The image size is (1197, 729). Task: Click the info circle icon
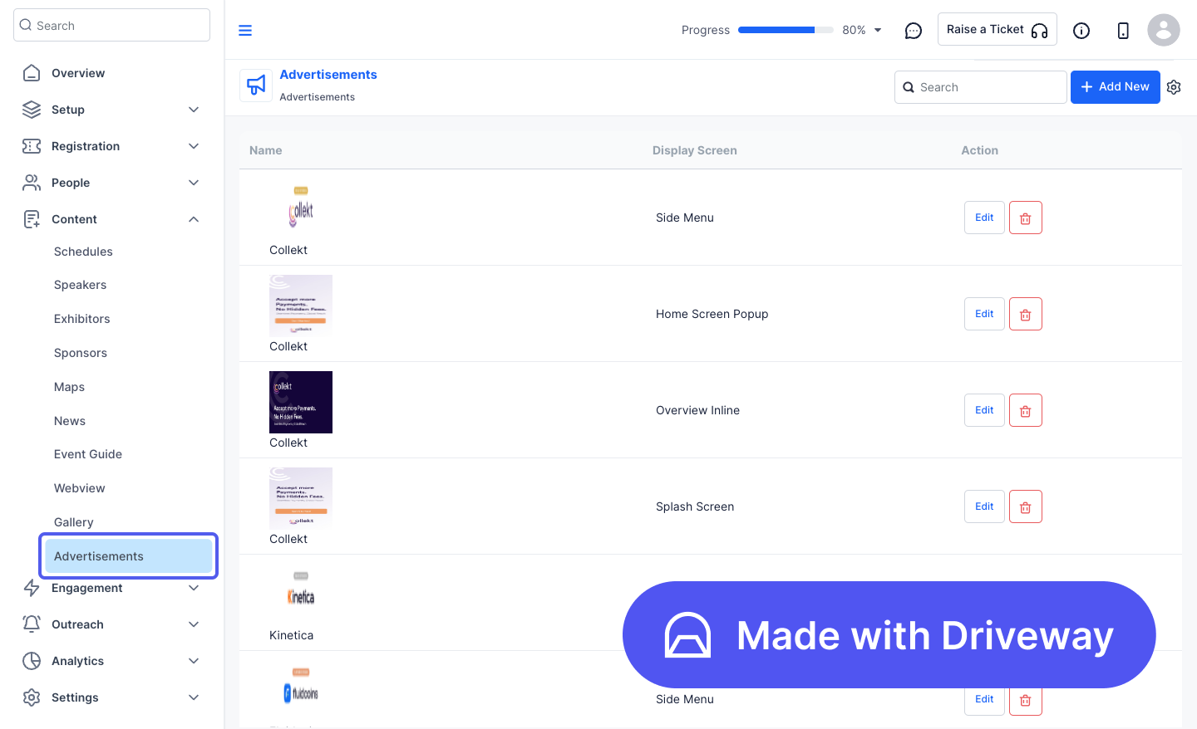[x=1081, y=31]
